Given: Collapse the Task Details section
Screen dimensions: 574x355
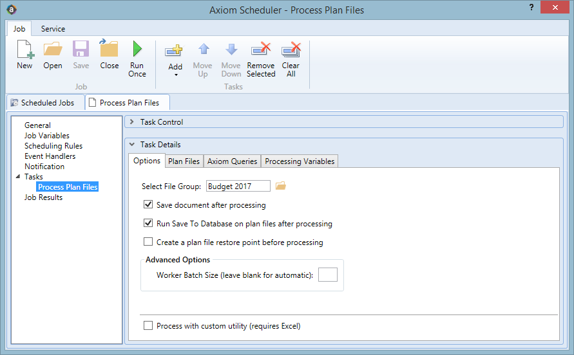Looking at the screenshot, I should coord(132,145).
